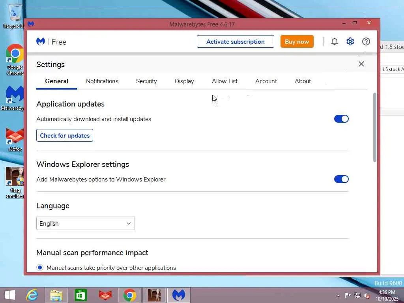Show hidden system tray icons
Viewport: 404px width, 303px height.
(x=338, y=296)
